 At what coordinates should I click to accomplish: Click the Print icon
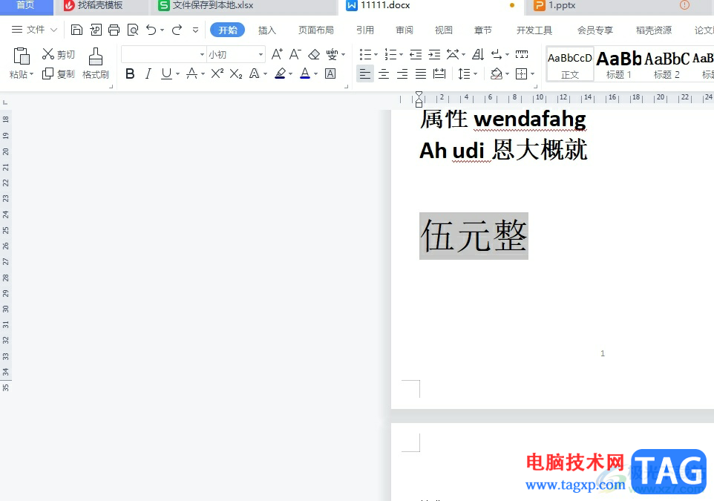point(114,30)
